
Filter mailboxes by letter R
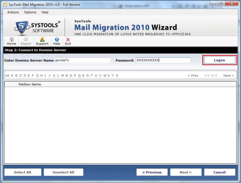pos(83,76)
